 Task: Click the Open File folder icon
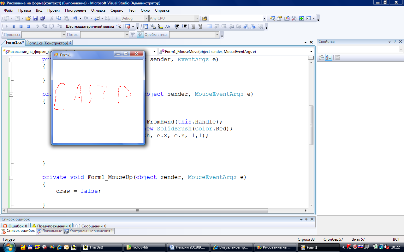pos(28,18)
